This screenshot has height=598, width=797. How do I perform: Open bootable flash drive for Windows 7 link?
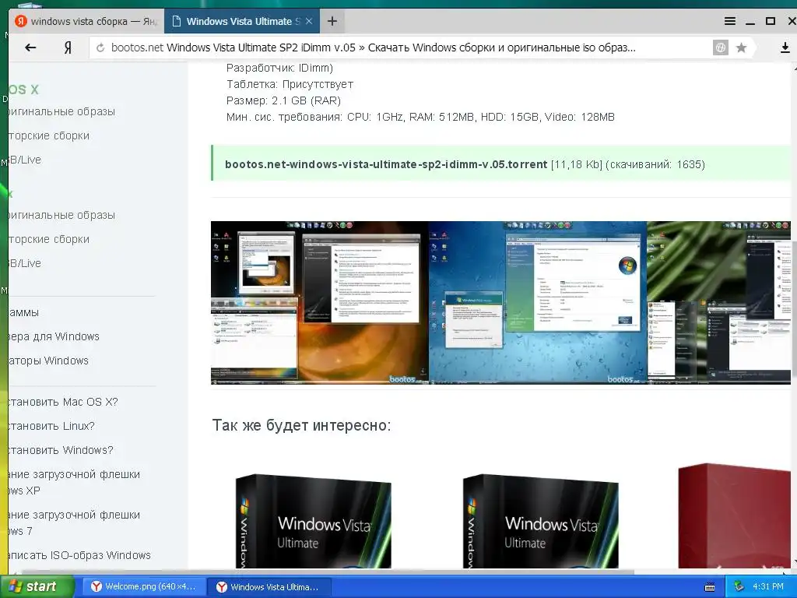click(x=74, y=522)
